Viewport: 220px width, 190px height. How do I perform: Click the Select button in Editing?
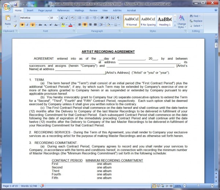click(196, 26)
